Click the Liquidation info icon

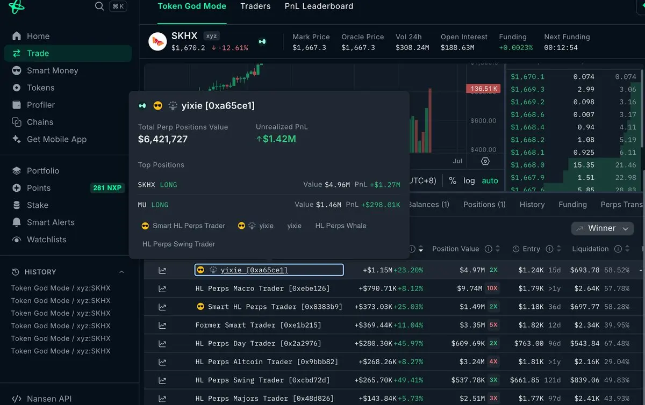coord(618,249)
